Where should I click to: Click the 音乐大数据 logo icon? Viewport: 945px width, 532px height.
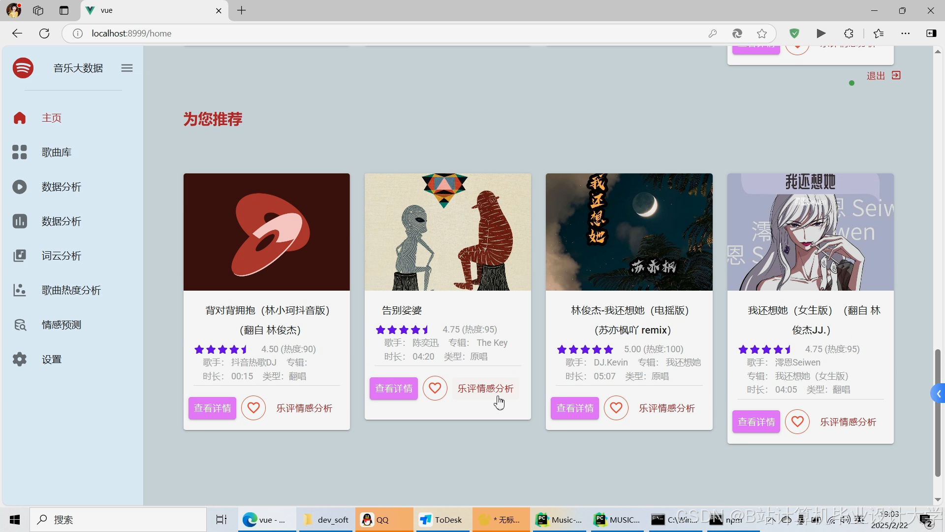pos(22,67)
